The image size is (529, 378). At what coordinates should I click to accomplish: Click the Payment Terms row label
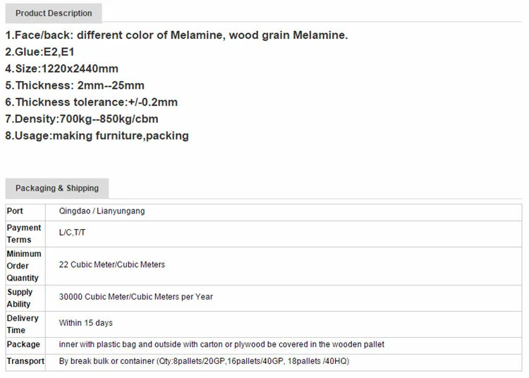point(24,233)
